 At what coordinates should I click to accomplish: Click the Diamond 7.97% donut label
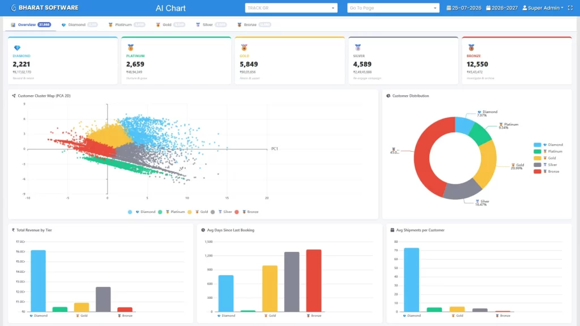(487, 113)
